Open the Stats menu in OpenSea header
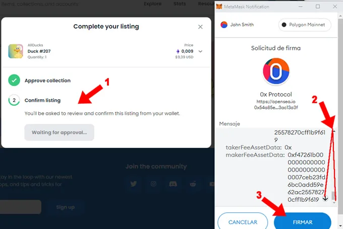The height and width of the screenshot is (229, 343). click(179, 4)
